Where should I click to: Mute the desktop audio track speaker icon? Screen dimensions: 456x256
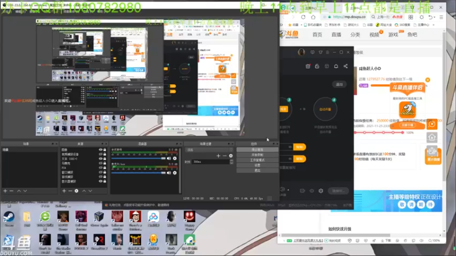point(169,159)
